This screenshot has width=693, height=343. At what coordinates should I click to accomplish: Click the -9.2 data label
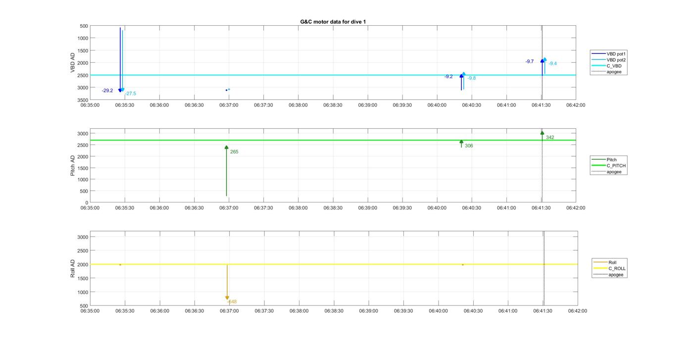(448, 77)
